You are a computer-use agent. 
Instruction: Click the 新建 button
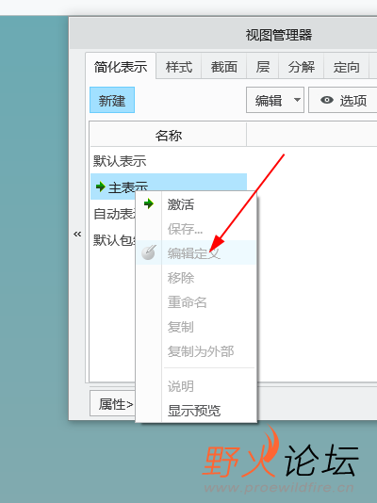(112, 100)
